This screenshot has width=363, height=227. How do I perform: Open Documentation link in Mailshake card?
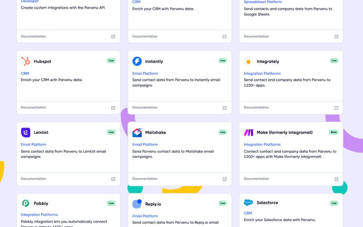click(x=145, y=178)
